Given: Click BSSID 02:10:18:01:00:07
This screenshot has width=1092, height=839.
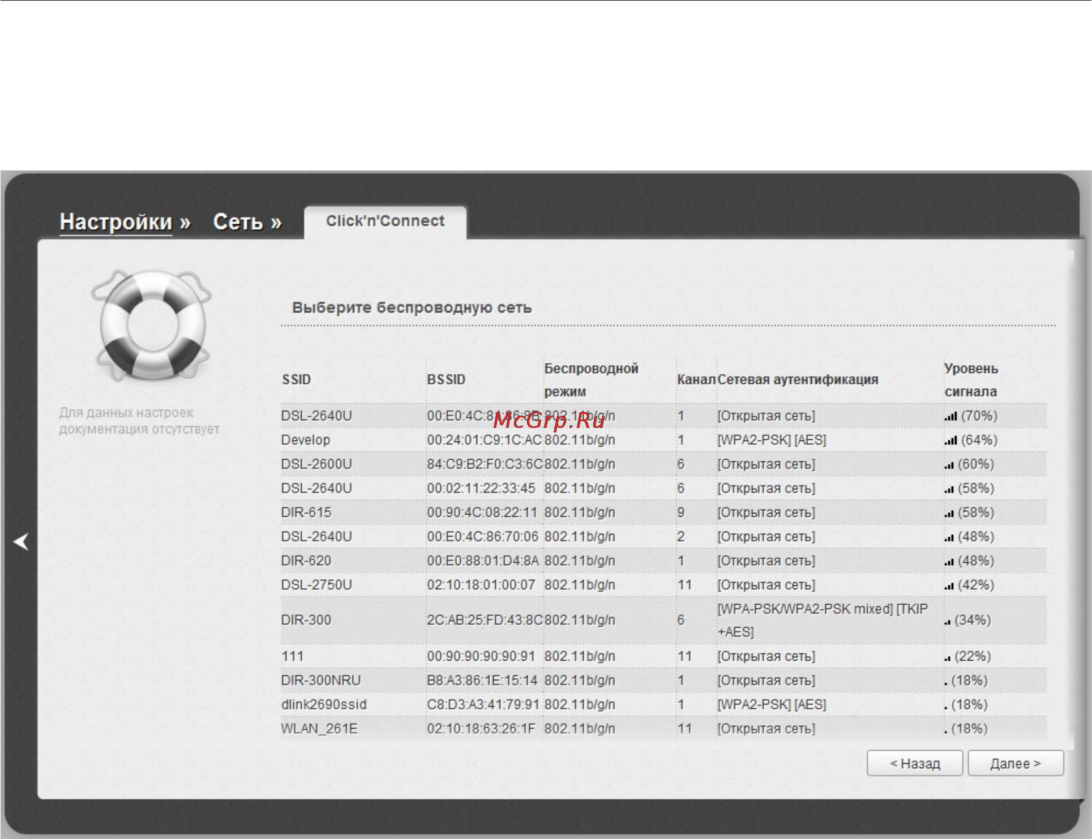Looking at the screenshot, I should tap(481, 585).
